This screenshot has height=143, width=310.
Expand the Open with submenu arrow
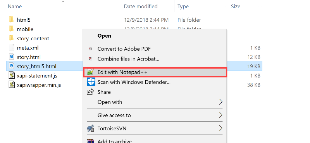pos(221,102)
